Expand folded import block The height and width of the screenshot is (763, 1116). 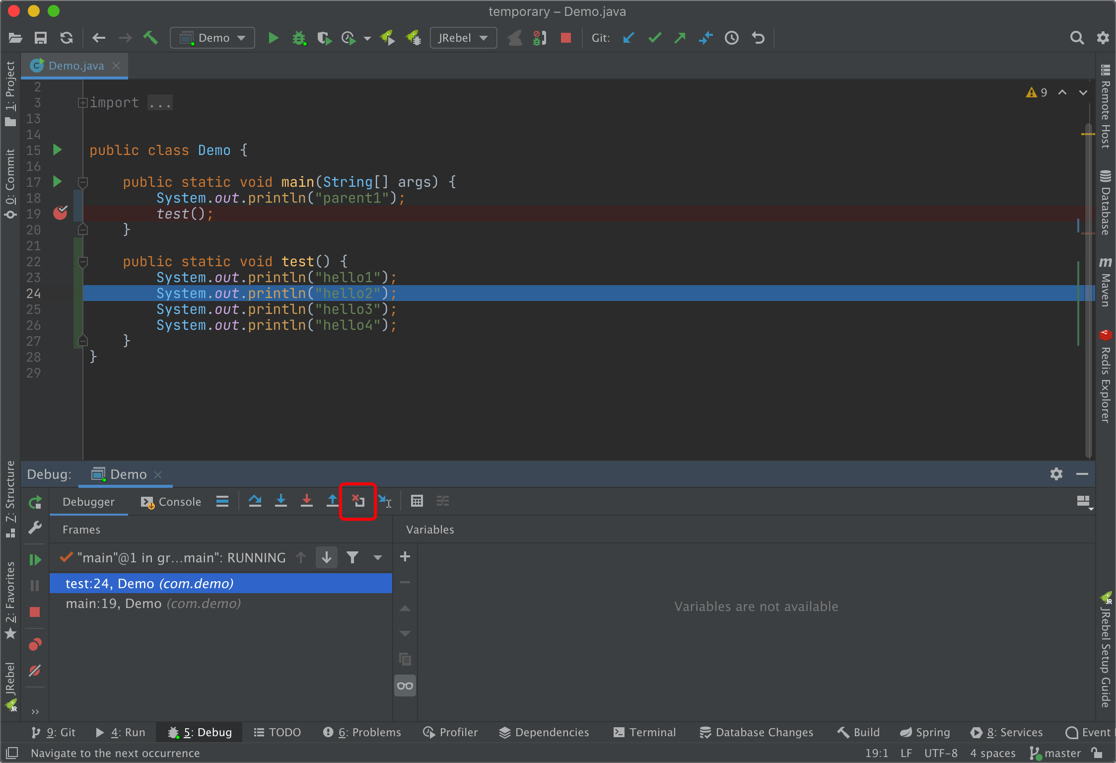click(83, 102)
